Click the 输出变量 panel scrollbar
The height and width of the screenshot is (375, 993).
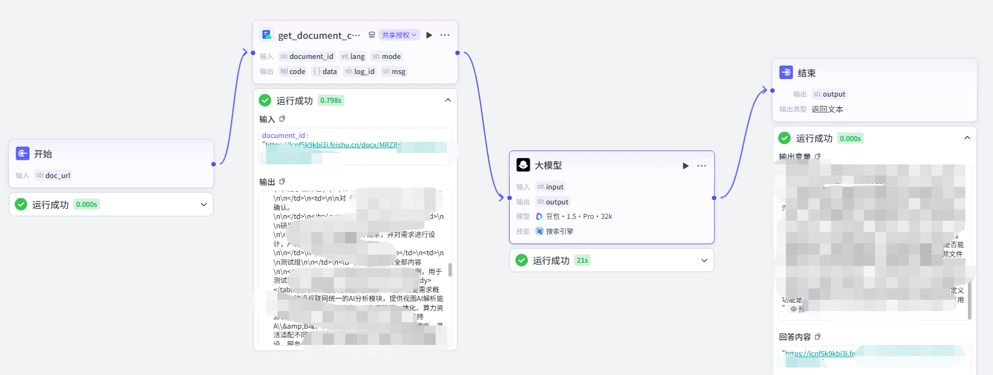click(x=969, y=301)
